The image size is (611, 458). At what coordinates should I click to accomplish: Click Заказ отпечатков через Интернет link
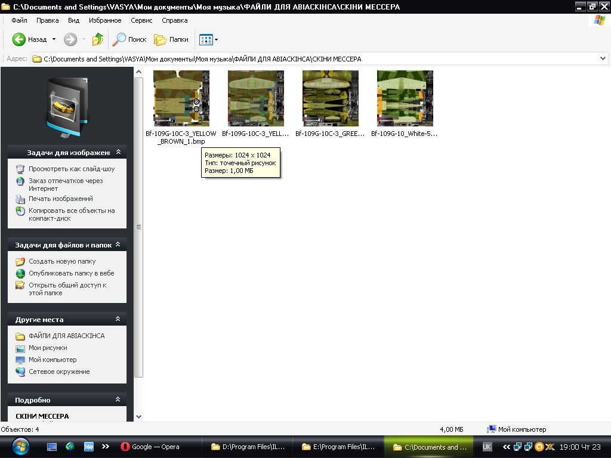point(66,185)
